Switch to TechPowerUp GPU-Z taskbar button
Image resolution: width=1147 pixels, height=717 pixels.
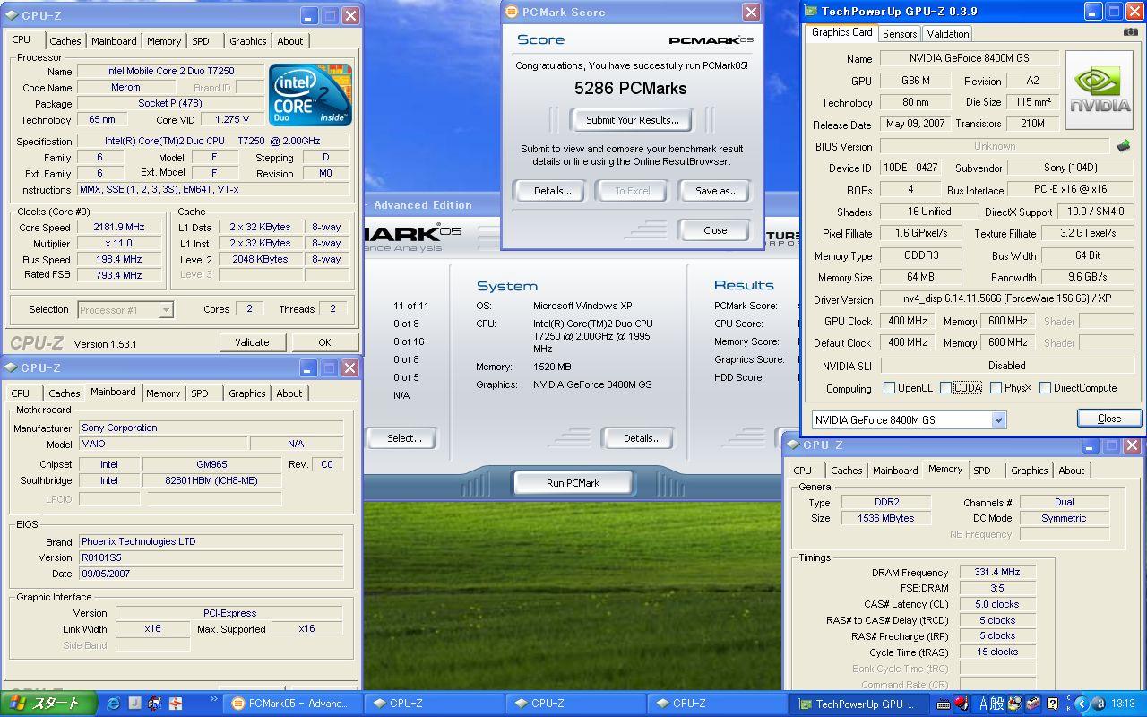tap(857, 704)
